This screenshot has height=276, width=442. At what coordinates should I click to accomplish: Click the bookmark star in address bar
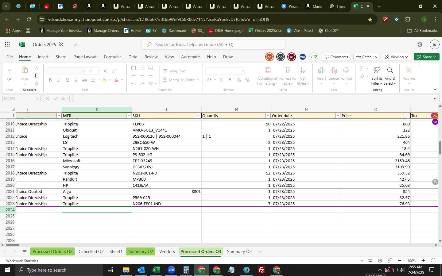tap(370, 19)
